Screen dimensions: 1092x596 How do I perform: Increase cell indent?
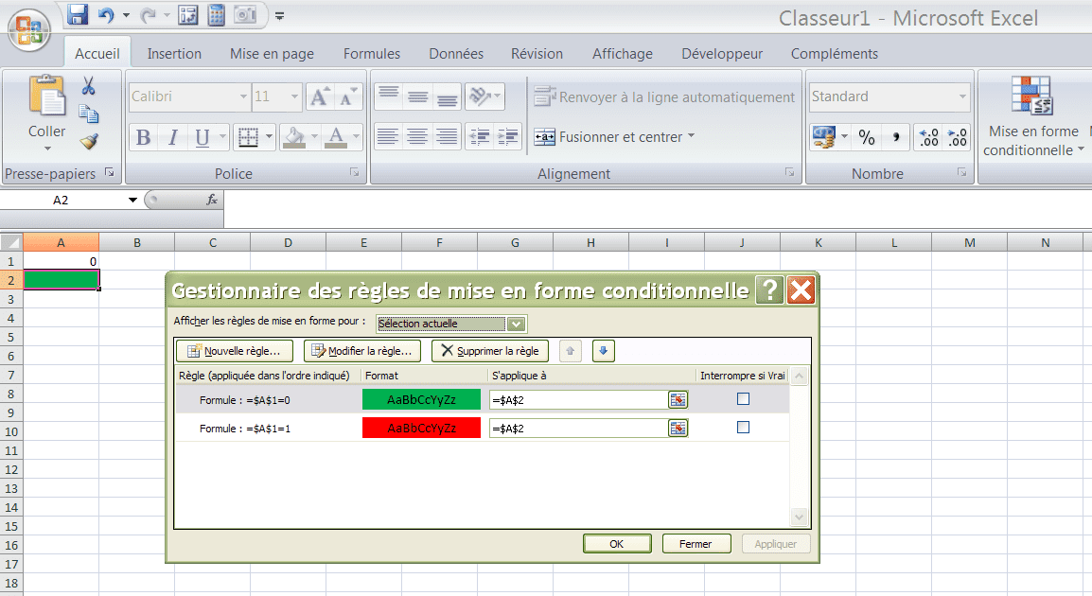pyautogui.click(x=508, y=137)
